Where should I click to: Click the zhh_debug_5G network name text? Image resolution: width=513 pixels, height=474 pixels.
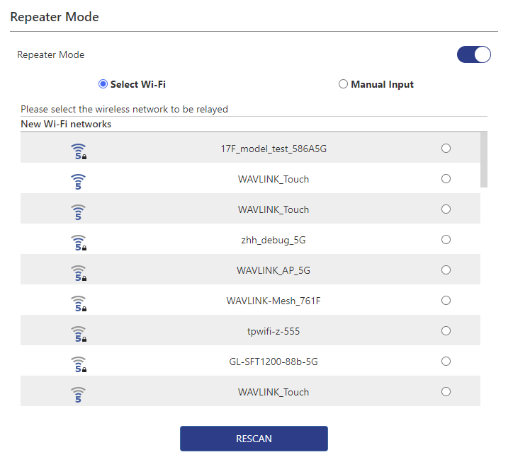click(x=274, y=240)
